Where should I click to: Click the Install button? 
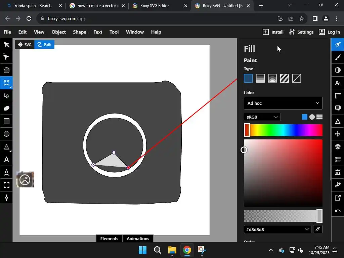click(x=273, y=32)
